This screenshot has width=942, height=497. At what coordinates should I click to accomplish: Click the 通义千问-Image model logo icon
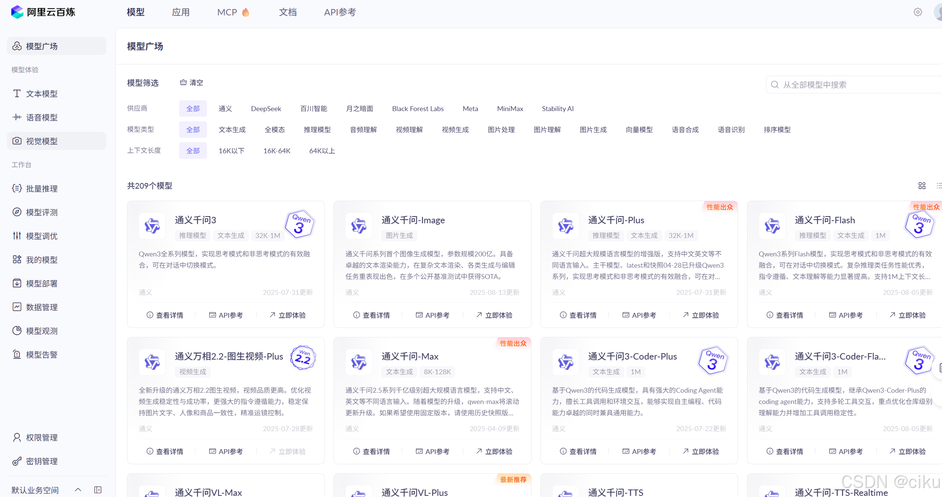click(x=359, y=226)
